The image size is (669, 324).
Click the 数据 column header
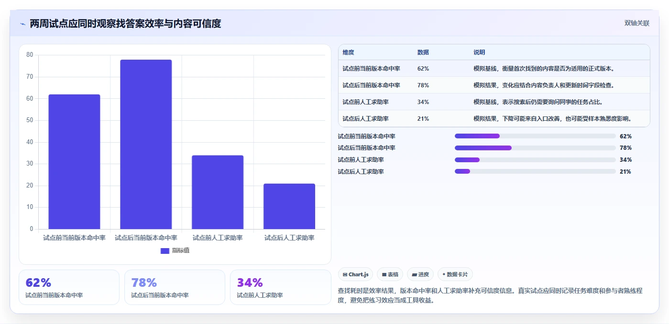pos(423,52)
